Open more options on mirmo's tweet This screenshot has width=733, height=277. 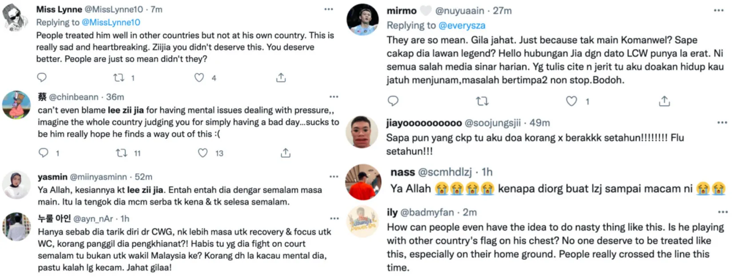coord(718,10)
